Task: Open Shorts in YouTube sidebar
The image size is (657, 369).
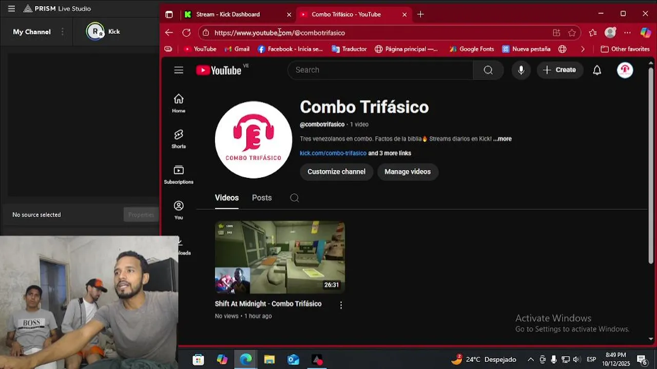Action: [179, 139]
